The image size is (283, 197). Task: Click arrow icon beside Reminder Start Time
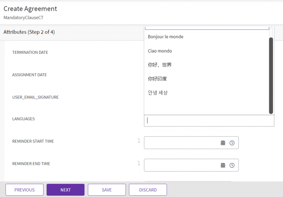[x=139, y=141]
